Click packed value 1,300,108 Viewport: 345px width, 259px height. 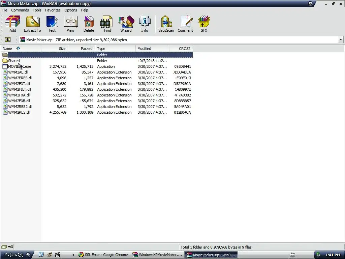85,112
